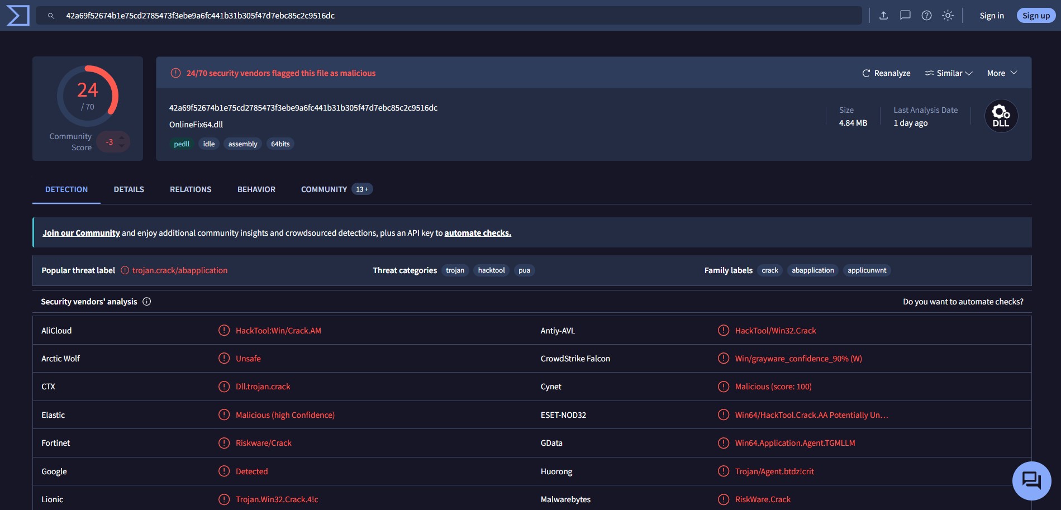This screenshot has width=1061, height=510.
Task: Switch to the RELATIONS tab
Action: (191, 189)
